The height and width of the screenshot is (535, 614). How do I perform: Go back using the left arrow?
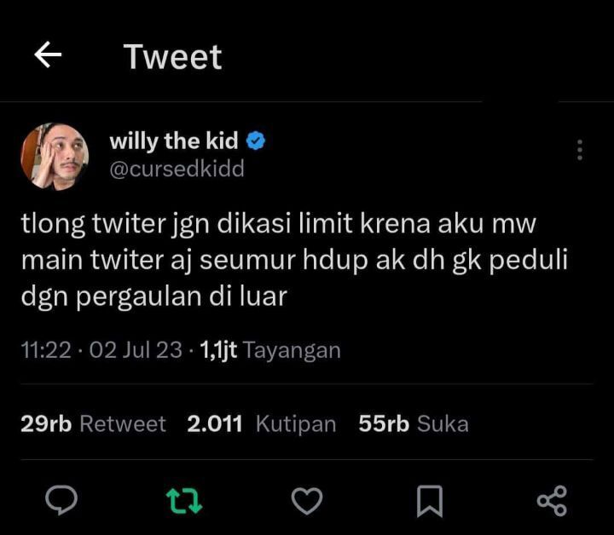tap(48, 55)
